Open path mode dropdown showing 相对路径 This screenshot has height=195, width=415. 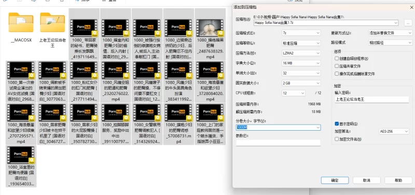click(391, 43)
